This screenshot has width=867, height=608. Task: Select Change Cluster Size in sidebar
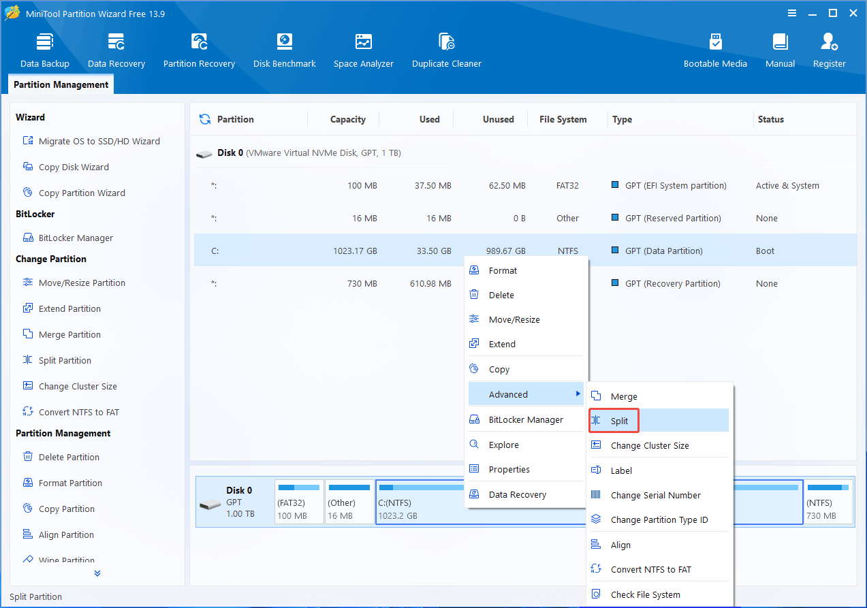point(69,386)
